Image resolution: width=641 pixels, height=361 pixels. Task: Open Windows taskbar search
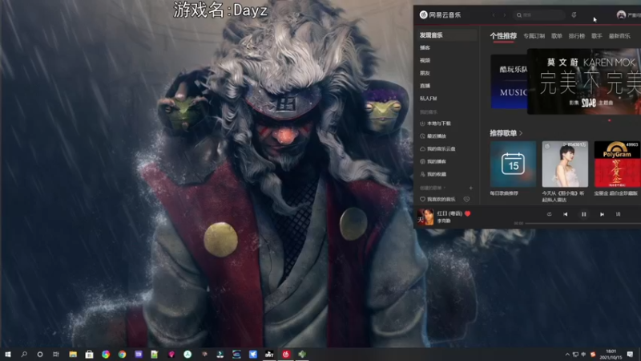point(24,354)
